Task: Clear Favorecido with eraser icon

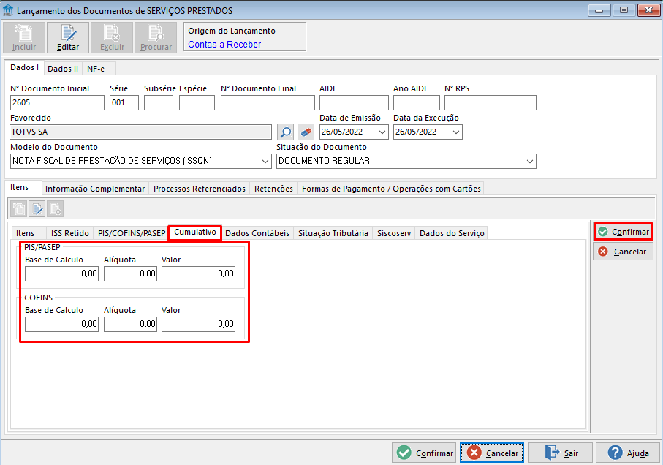Action: 306,132
